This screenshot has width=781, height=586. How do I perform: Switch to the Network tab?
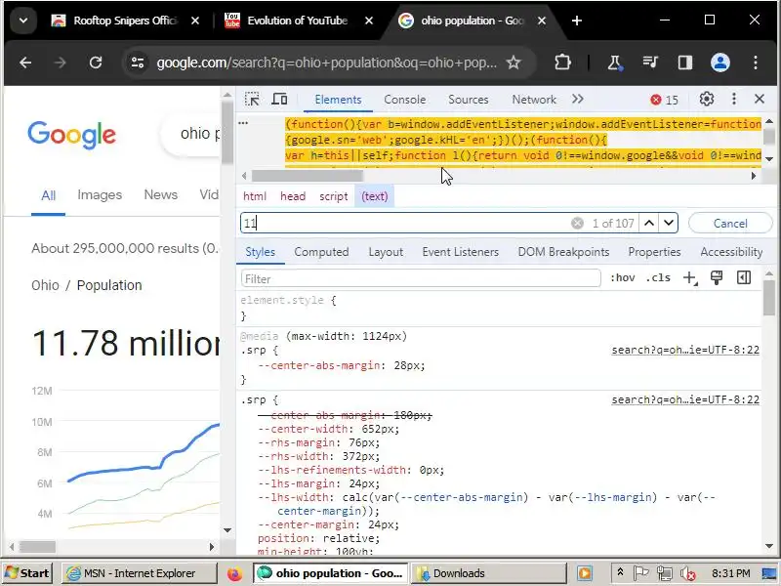tap(534, 100)
